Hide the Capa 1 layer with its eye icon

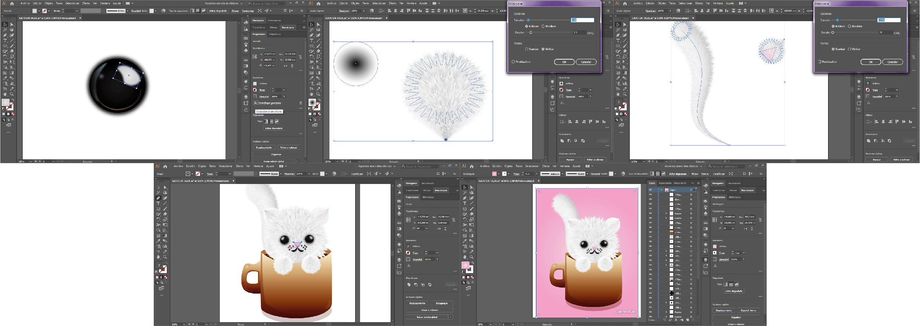[x=650, y=190]
